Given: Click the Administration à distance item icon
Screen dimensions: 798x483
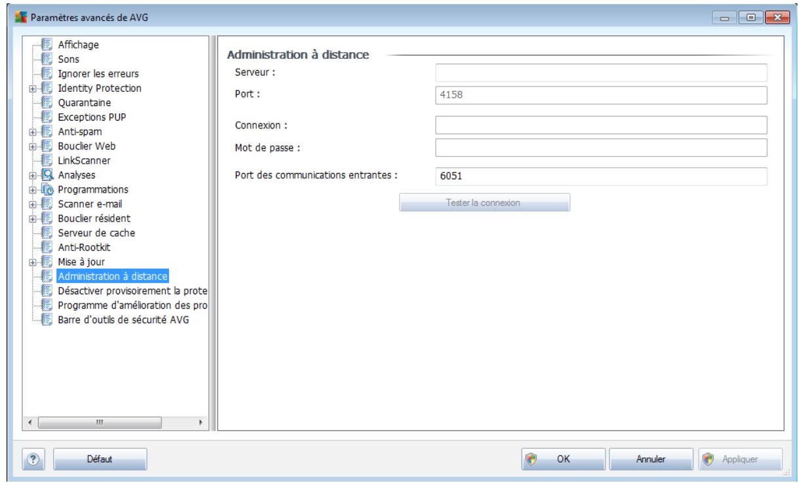Looking at the screenshot, I should point(46,276).
